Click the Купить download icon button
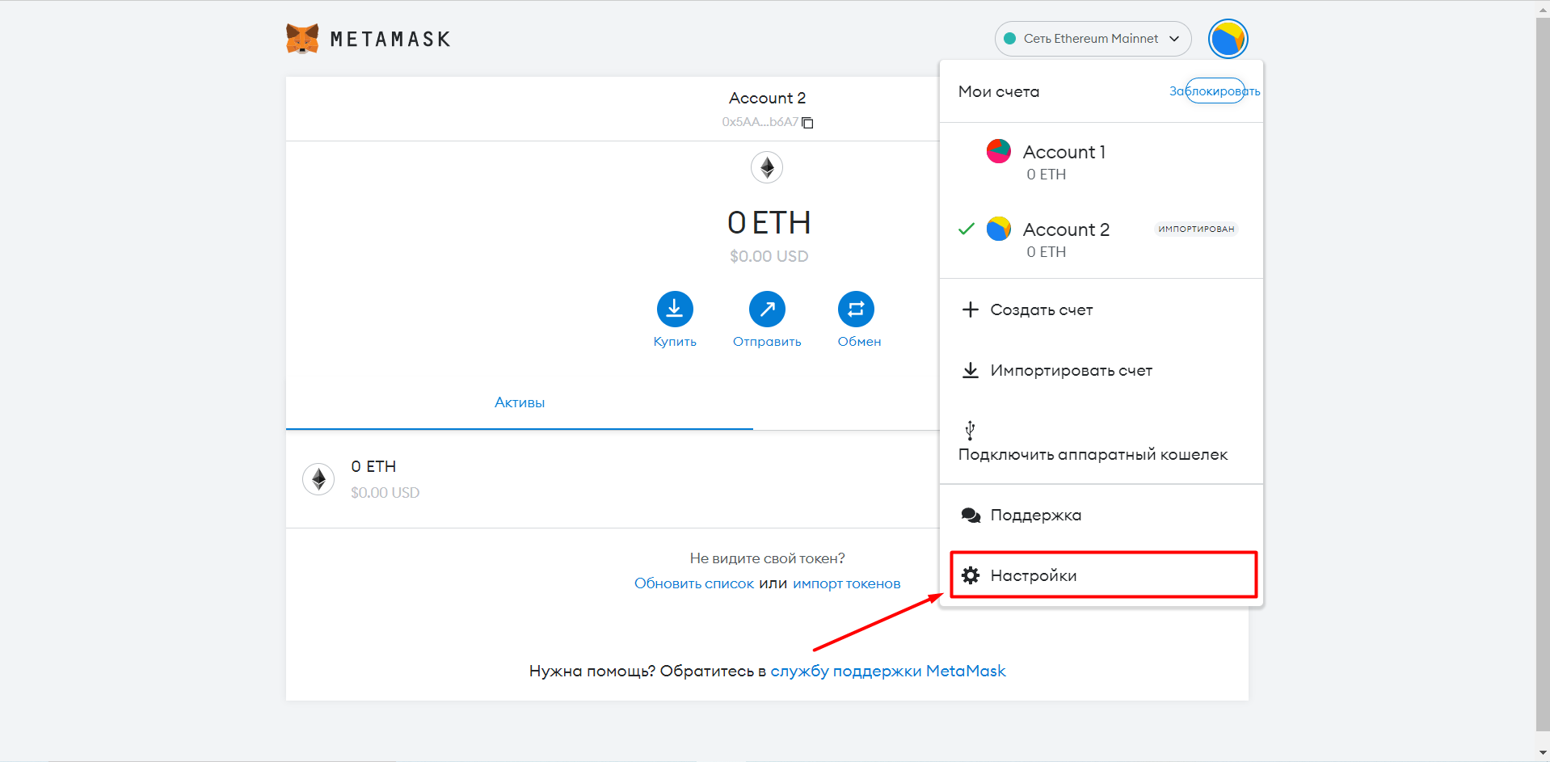The image size is (1550, 762). [675, 309]
